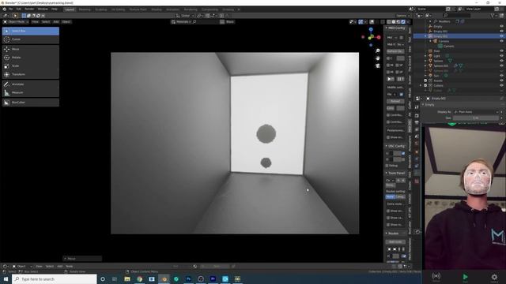The width and height of the screenshot is (506, 284).
Task: Toggle visibility eye for Sun row
Action: (x=501, y=76)
